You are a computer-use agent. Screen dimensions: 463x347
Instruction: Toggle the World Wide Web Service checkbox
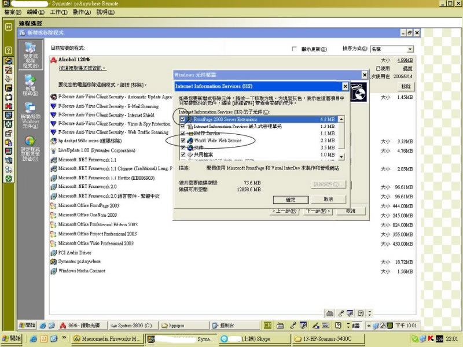point(183,141)
